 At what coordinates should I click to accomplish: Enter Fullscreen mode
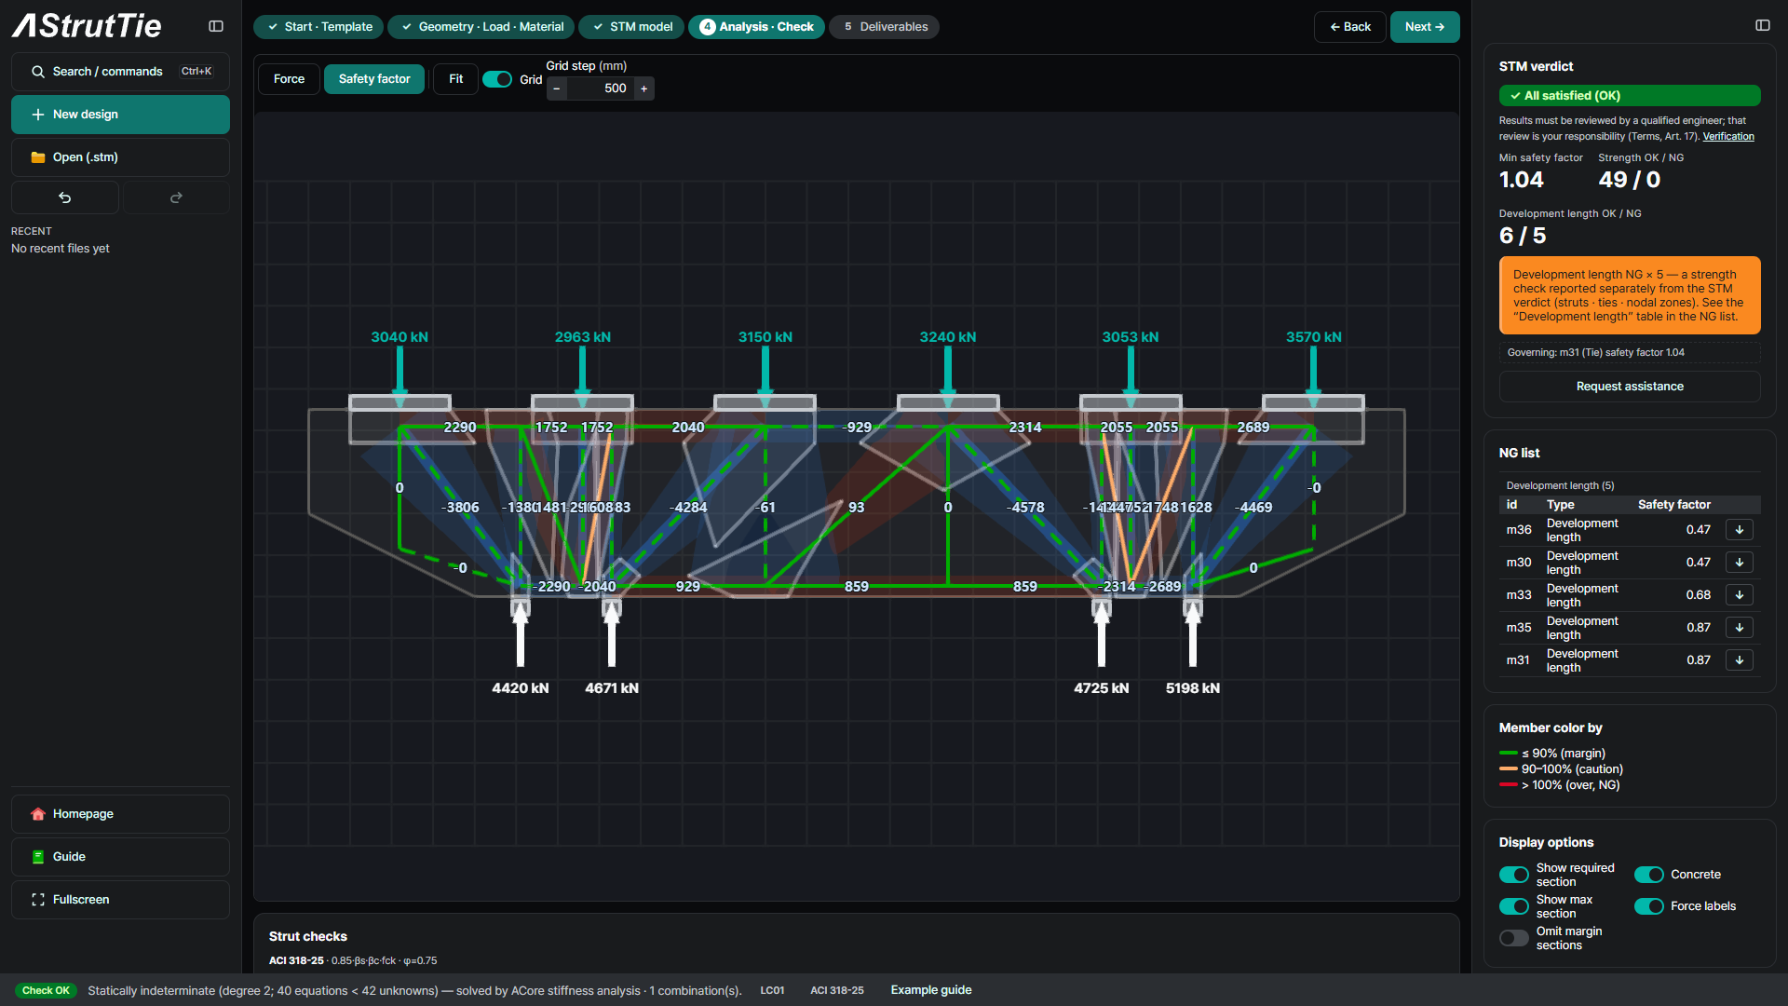coord(120,900)
